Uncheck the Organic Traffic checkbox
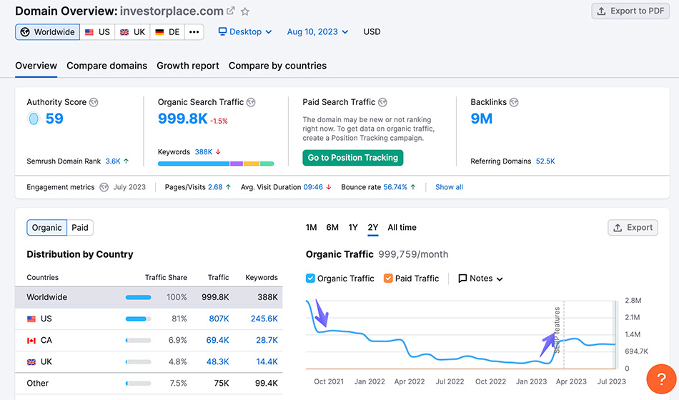Viewport: 679px width, 400px height. (x=310, y=279)
